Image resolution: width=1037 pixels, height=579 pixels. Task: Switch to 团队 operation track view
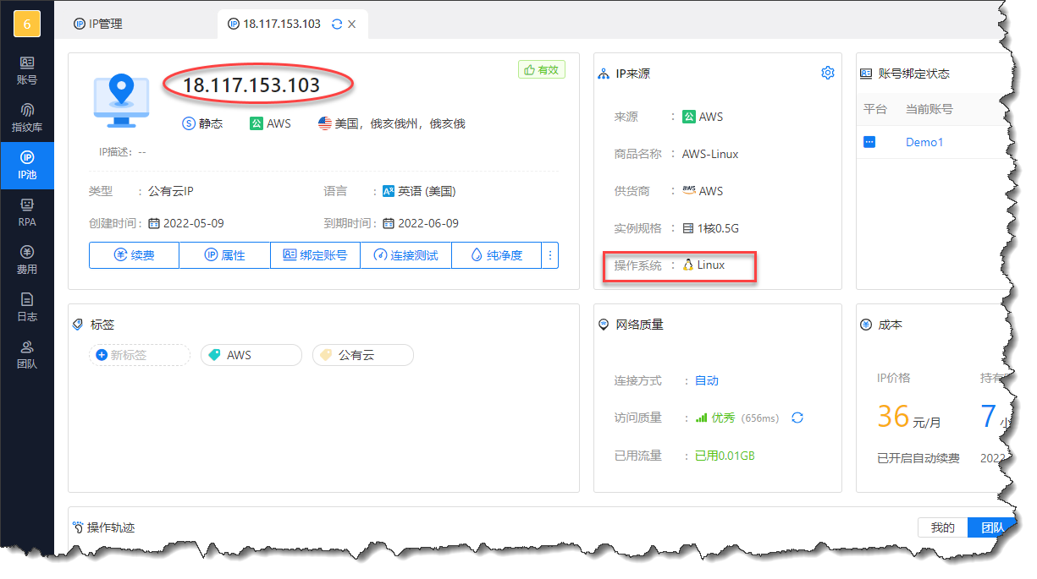click(x=988, y=527)
